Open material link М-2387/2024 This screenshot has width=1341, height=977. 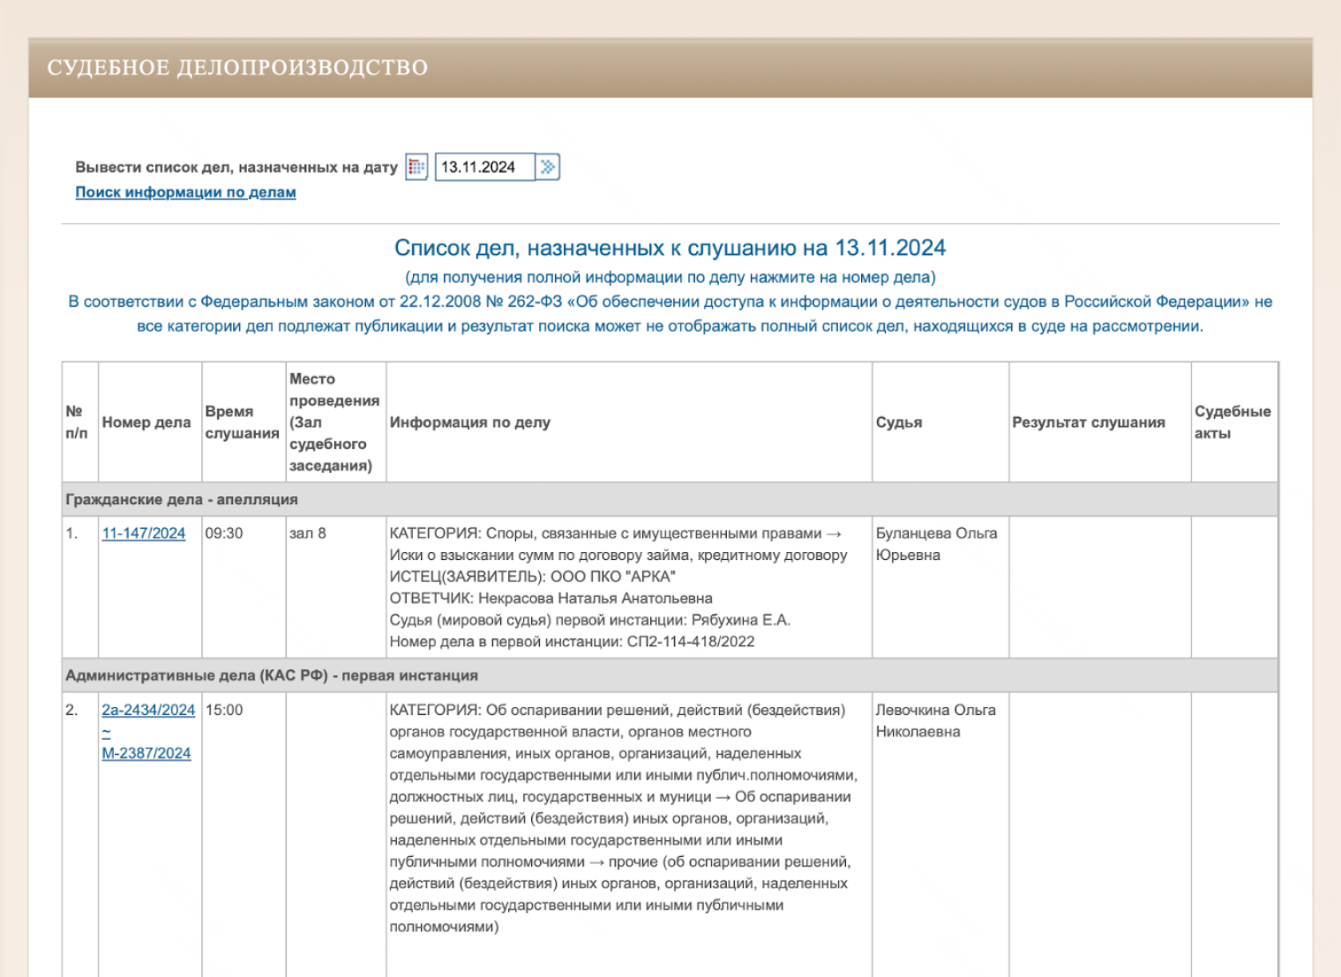coord(146,753)
